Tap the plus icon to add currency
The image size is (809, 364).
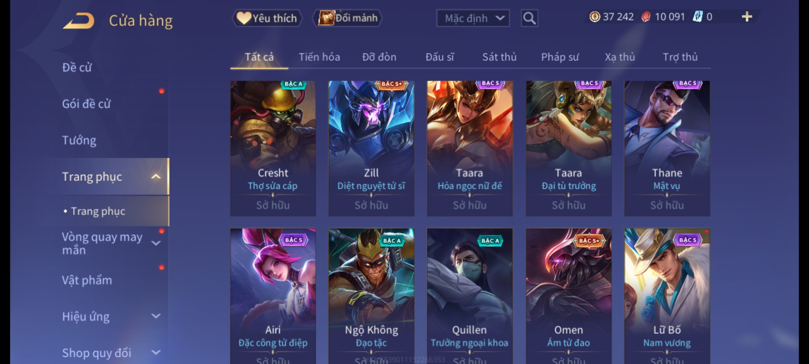pyautogui.click(x=747, y=17)
